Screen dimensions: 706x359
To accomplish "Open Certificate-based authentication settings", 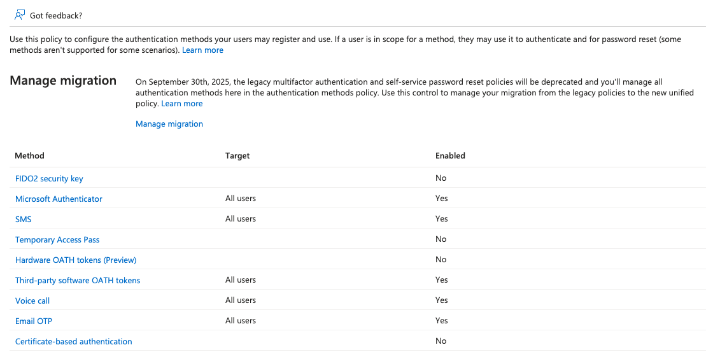I will 74,341.
